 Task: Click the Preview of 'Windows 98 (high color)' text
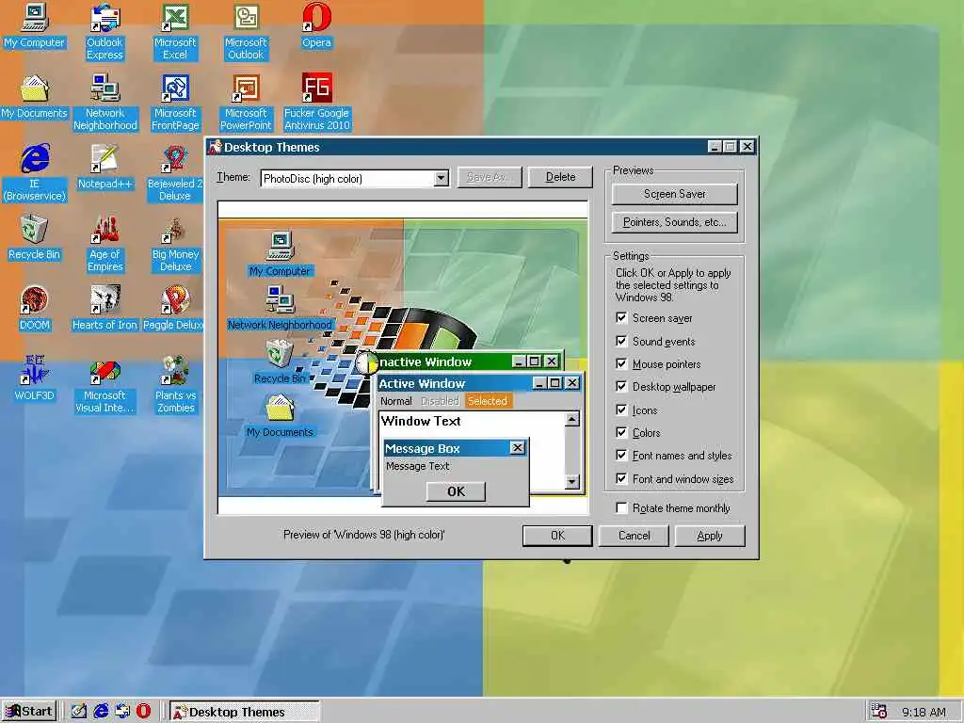pos(364,535)
